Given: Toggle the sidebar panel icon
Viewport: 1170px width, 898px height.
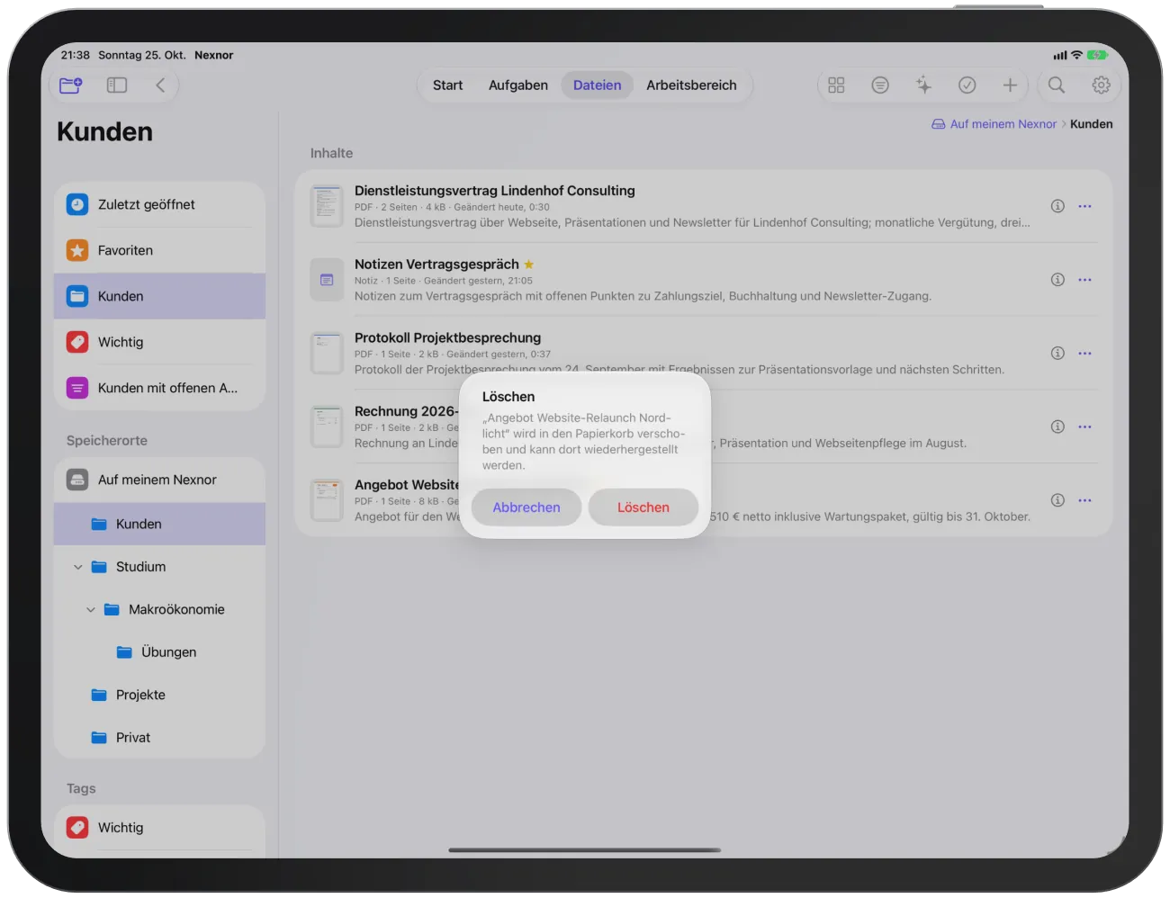Looking at the screenshot, I should tap(117, 85).
